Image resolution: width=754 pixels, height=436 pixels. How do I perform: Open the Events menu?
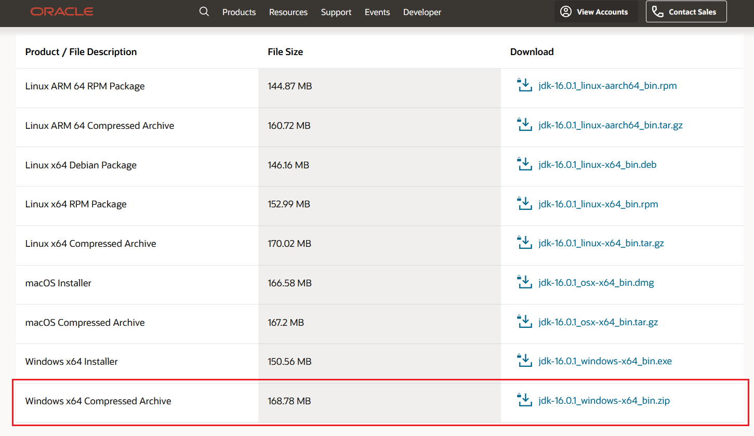pos(377,12)
